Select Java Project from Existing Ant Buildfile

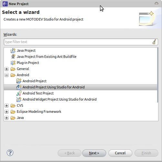(46, 57)
